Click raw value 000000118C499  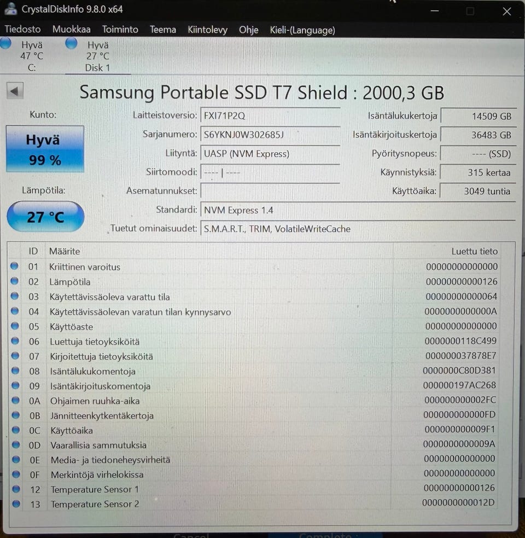pyautogui.click(x=460, y=341)
